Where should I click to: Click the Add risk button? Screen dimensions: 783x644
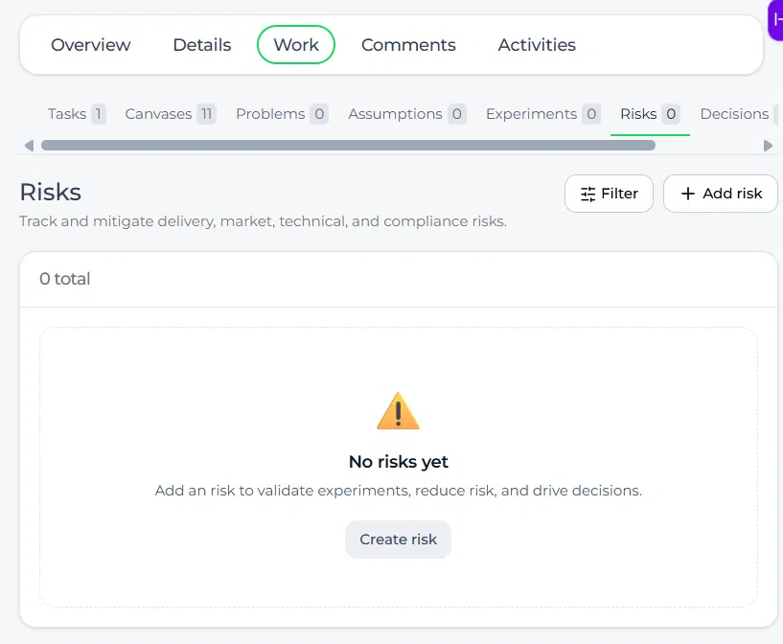721,194
